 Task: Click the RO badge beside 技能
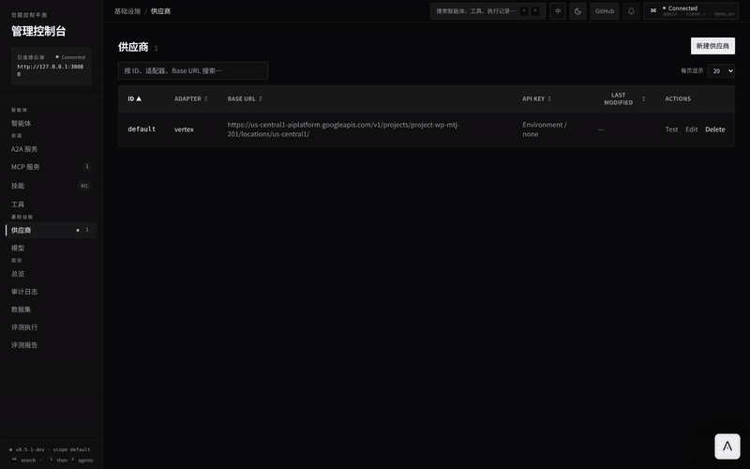click(84, 186)
